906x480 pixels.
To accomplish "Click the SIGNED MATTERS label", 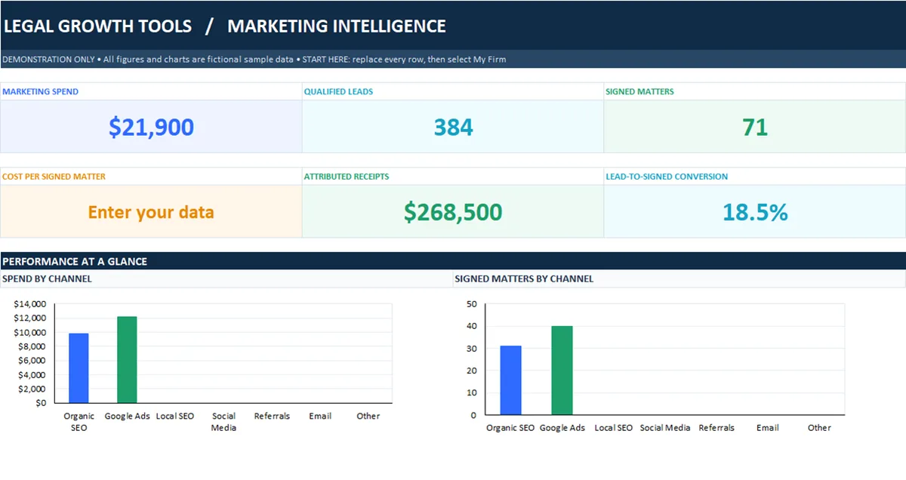I will 639,91.
